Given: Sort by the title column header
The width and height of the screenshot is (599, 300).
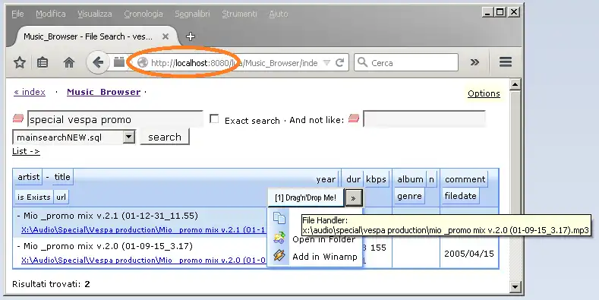Looking at the screenshot, I should tap(62, 177).
